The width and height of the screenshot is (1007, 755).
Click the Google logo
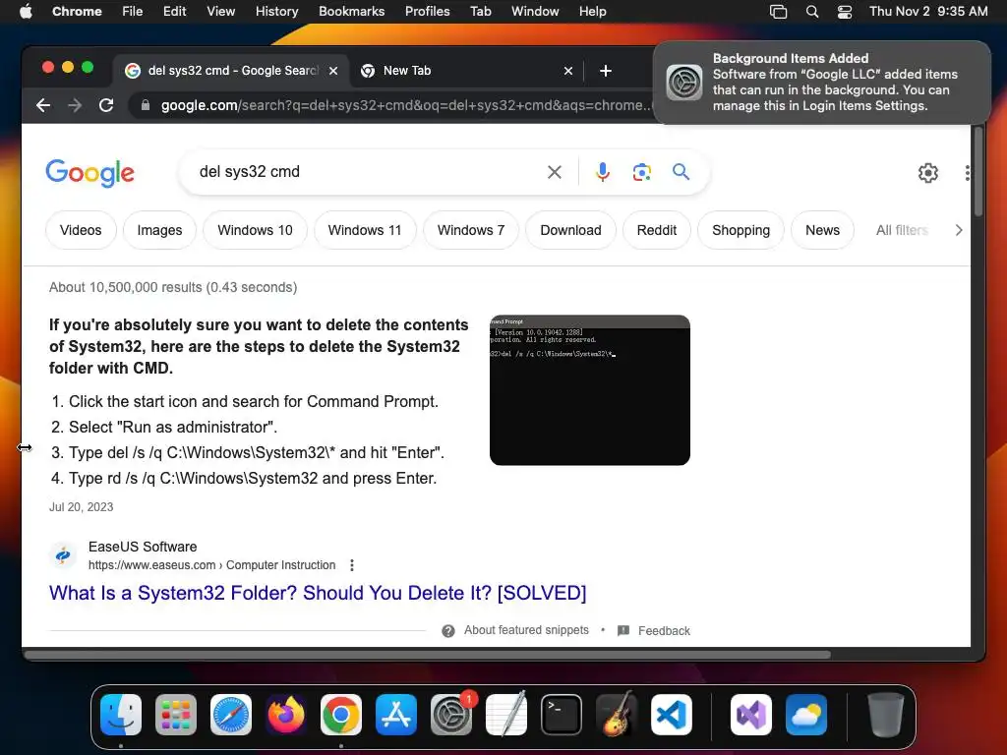(x=89, y=173)
